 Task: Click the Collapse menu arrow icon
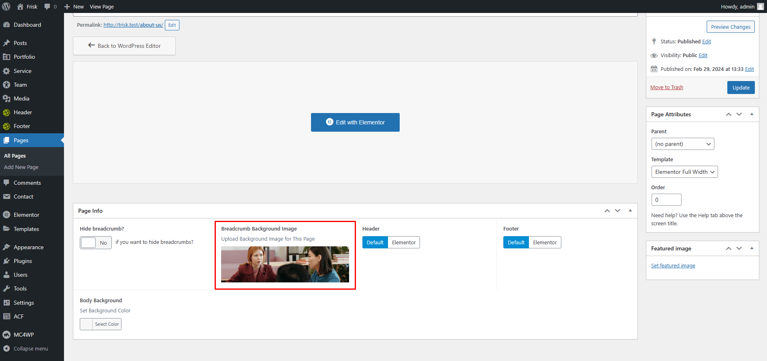pos(6,348)
